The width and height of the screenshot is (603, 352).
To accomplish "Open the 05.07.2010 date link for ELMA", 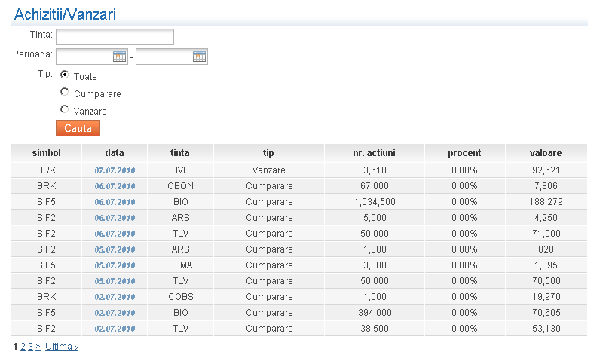I will (x=115, y=265).
